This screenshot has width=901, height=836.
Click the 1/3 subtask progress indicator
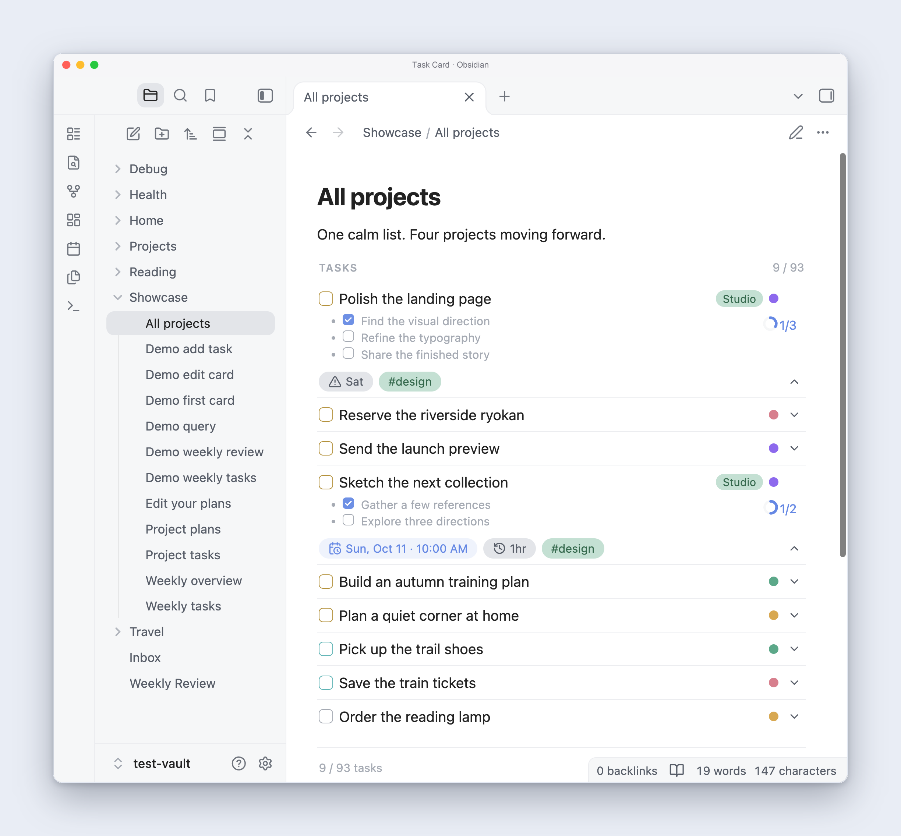(x=779, y=325)
